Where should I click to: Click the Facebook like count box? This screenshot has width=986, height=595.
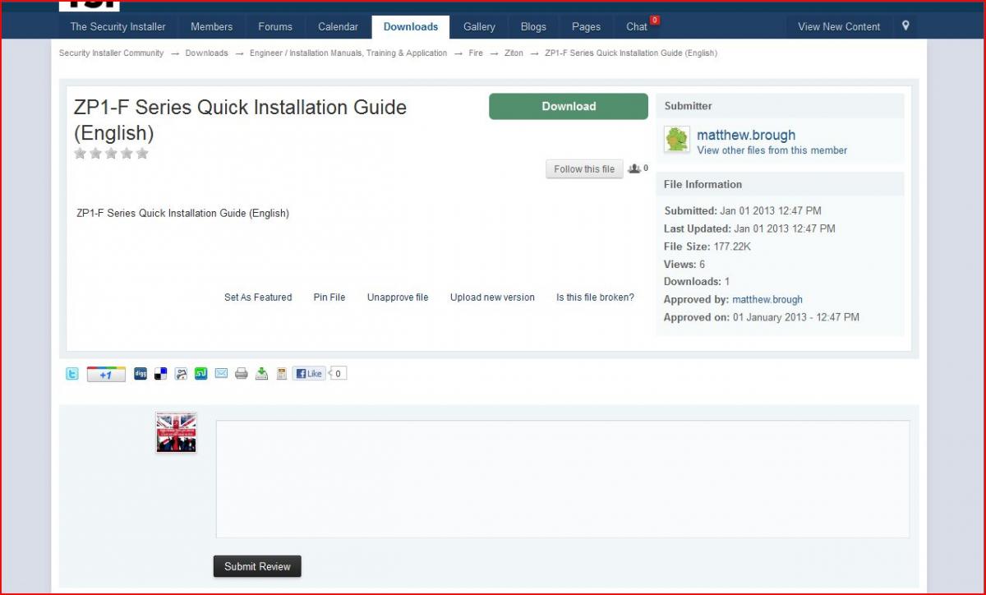tap(338, 374)
